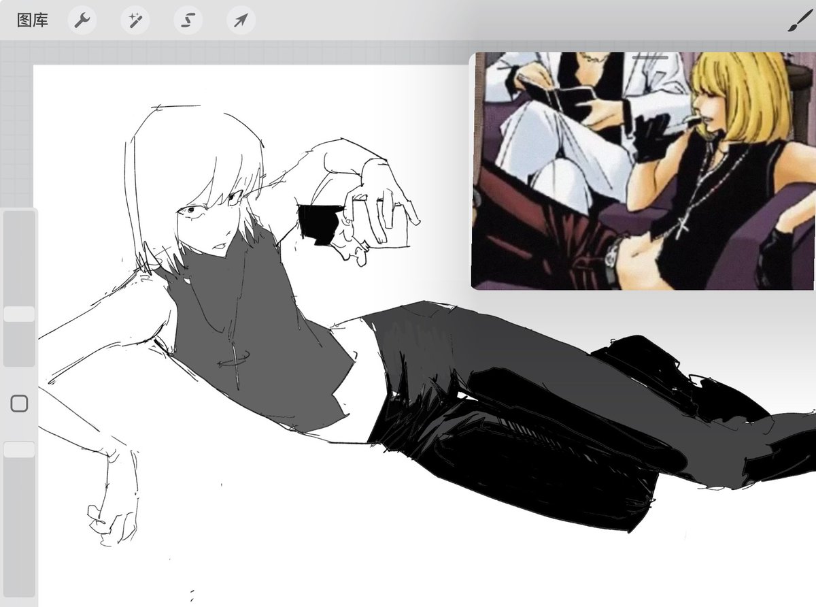The image size is (816, 607).
Task: Open the Adjustments magic-wand panel
Action: 135,20
